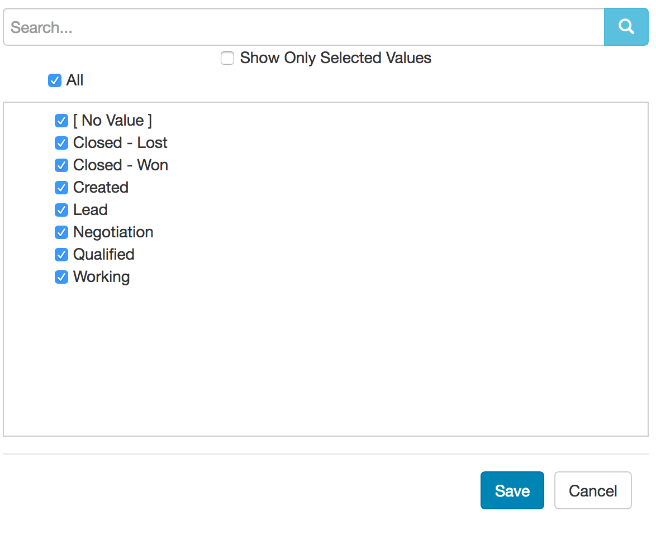This screenshot has width=656, height=535.
Task: Select the Closed - Lost label text
Action: click(120, 143)
